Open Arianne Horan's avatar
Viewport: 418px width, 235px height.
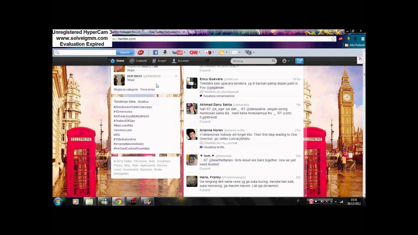tap(192, 134)
